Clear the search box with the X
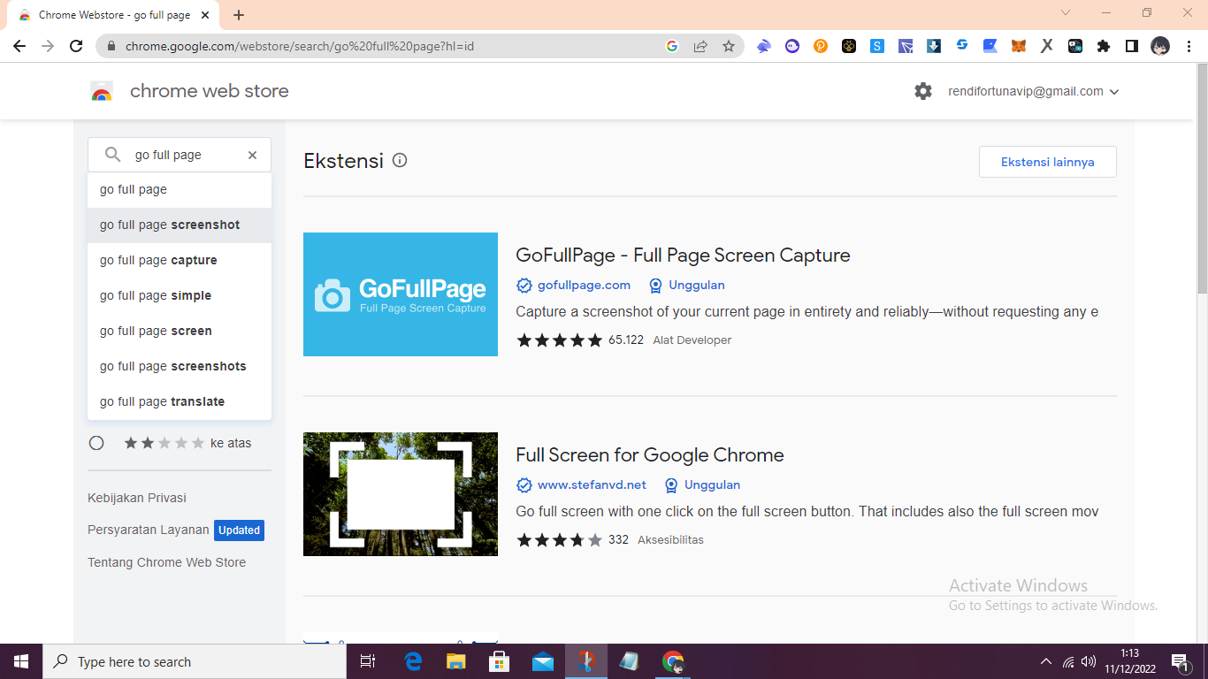 click(x=252, y=155)
